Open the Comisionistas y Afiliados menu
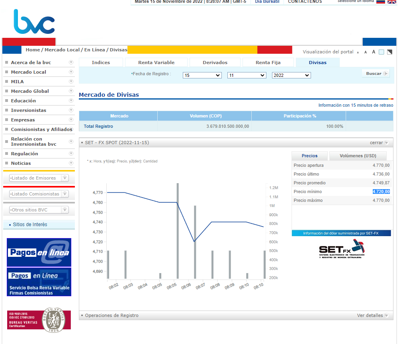407x344 pixels. point(41,129)
